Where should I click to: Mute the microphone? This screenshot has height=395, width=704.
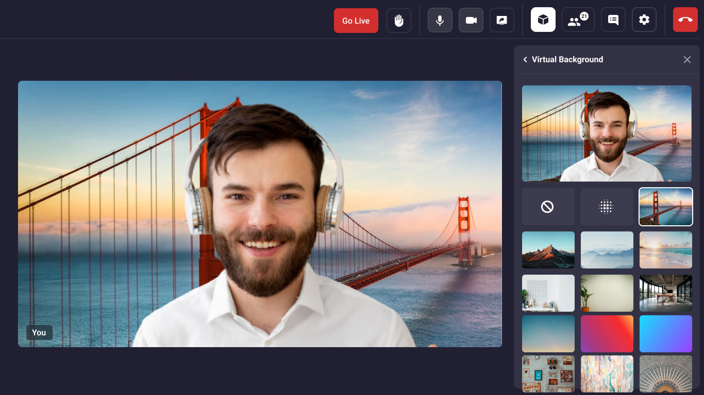(x=440, y=21)
